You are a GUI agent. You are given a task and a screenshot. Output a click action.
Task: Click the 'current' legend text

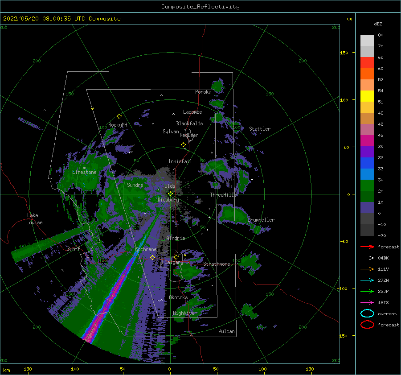pos(387,313)
